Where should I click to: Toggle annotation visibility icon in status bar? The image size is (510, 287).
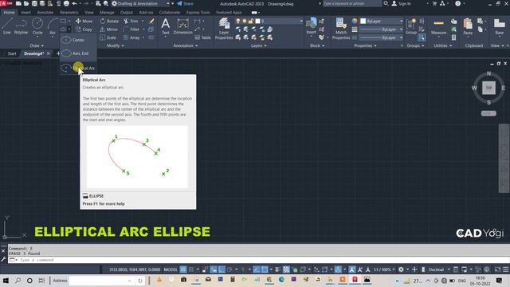[x=352, y=269]
